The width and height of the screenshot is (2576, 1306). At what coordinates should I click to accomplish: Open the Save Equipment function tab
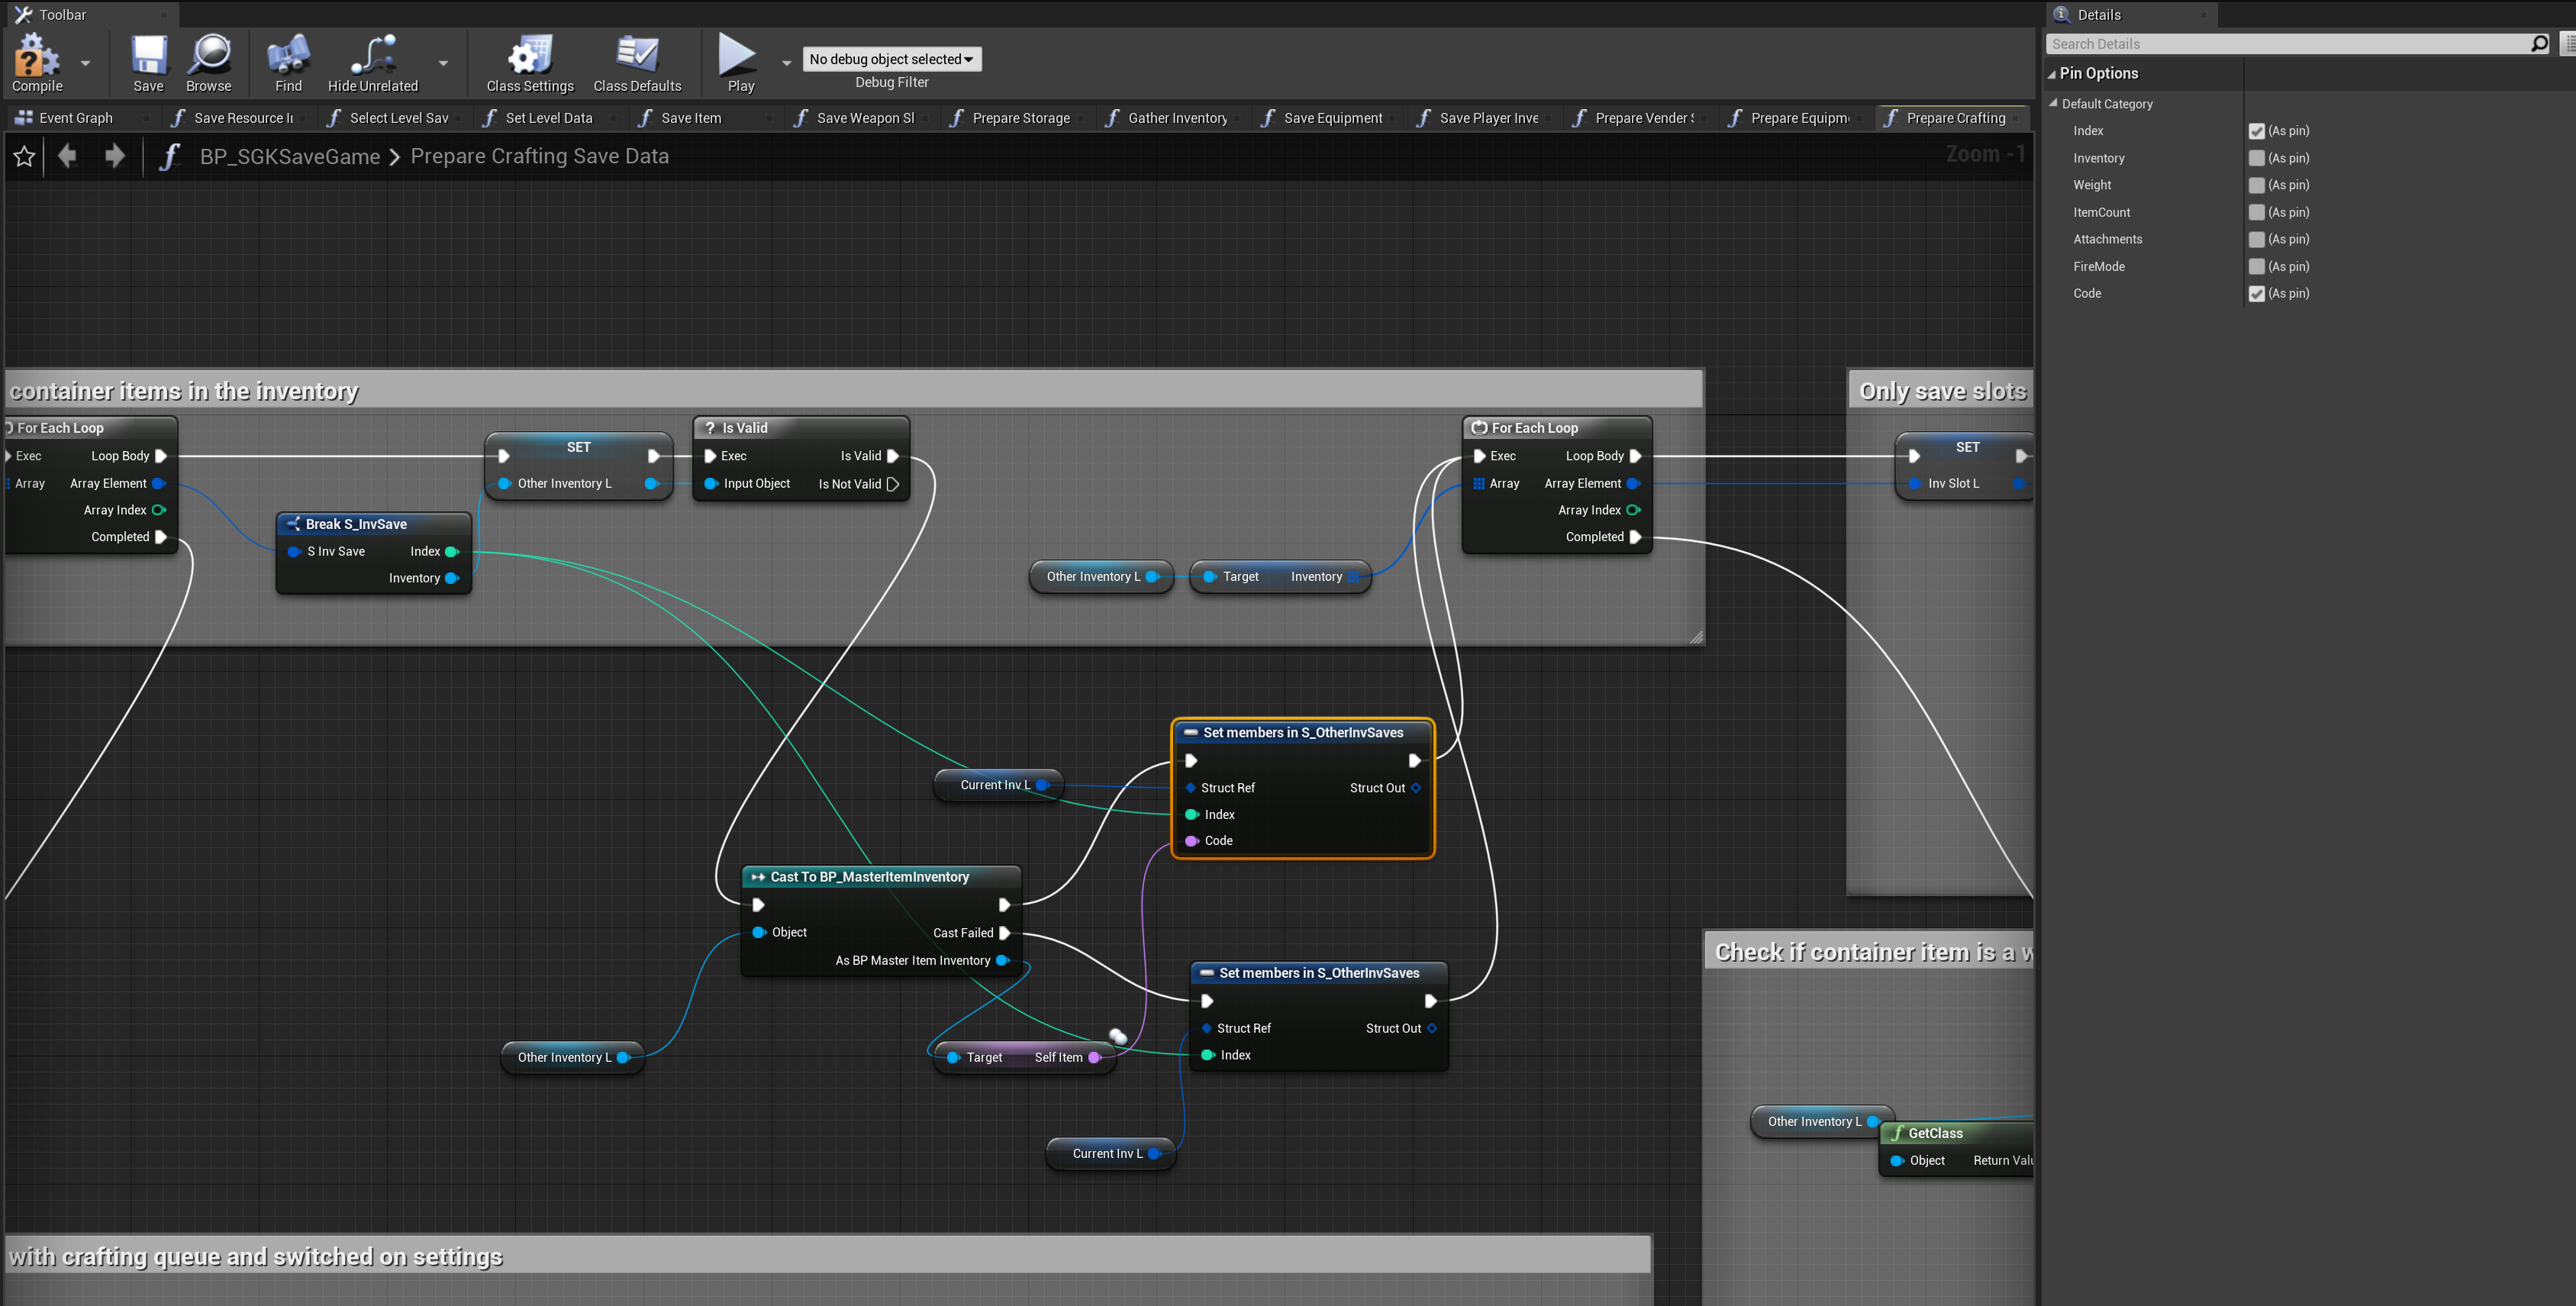coord(1332,118)
